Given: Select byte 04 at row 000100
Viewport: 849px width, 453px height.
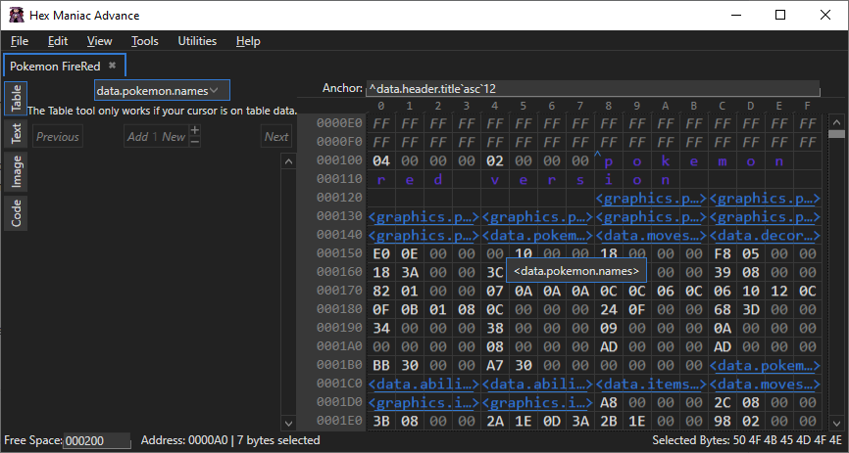Looking at the screenshot, I should tap(381, 161).
